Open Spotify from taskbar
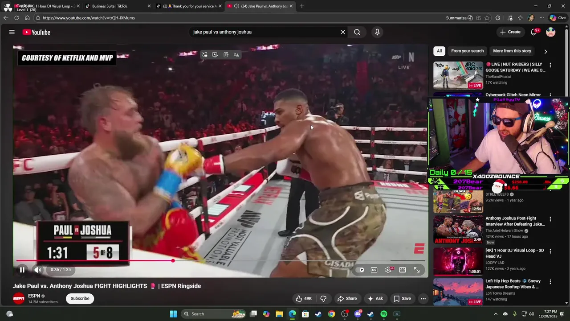The height and width of the screenshot is (321, 570). pos(384,314)
